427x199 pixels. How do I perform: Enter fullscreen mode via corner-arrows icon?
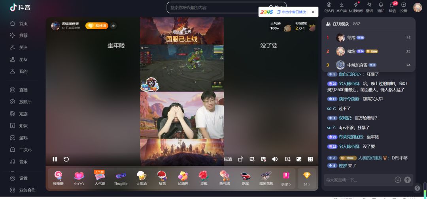(310, 159)
